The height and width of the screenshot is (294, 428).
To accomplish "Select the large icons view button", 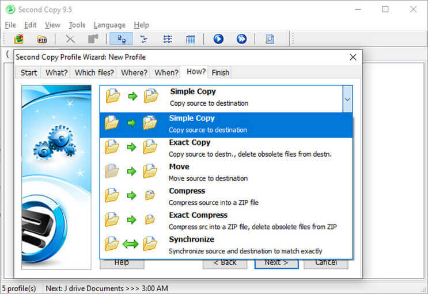I will [x=121, y=39].
